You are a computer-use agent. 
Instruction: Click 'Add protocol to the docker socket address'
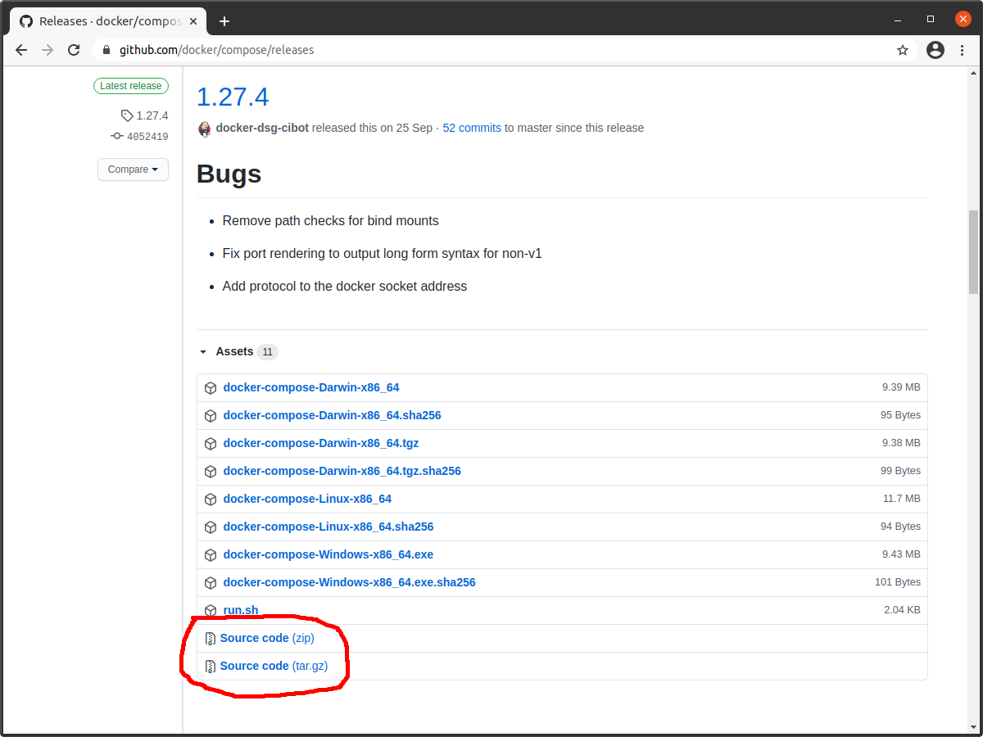[x=345, y=287]
